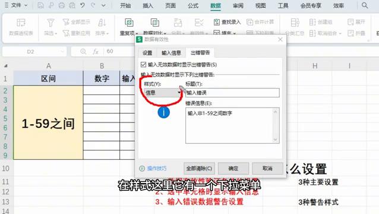Switch to the 设置 tab in dialog
The image size is (379, 214).
[147, 53]
